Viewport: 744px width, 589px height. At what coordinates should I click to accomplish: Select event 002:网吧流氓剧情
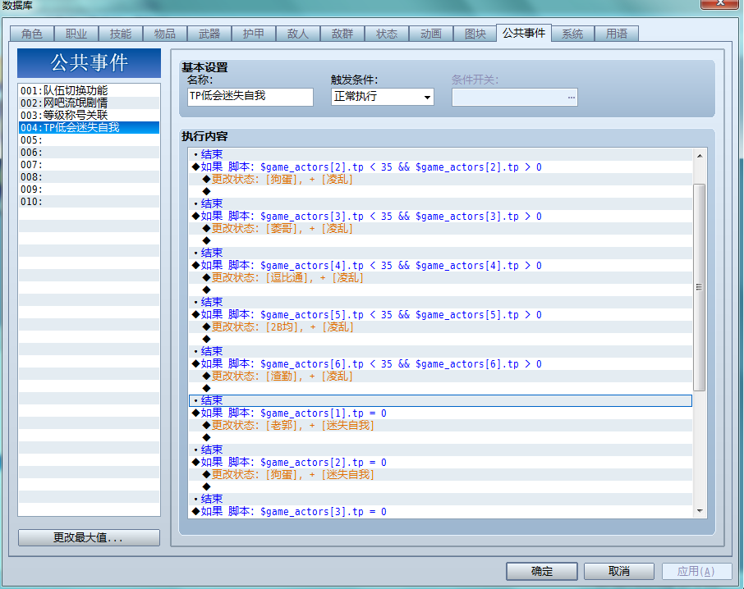[89, 103]
